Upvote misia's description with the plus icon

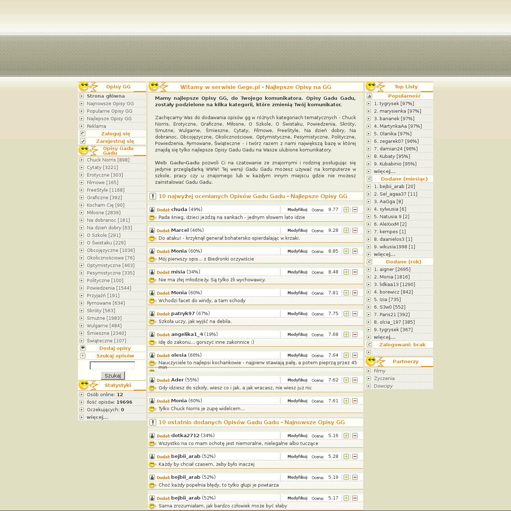[x=346, y=272]
